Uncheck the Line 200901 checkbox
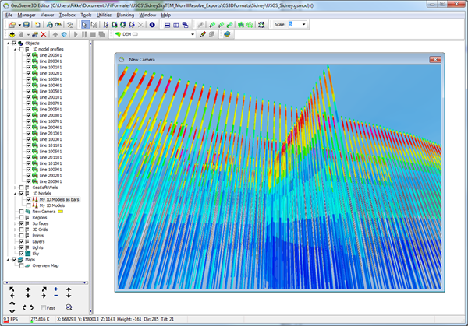 pos(28,181)
